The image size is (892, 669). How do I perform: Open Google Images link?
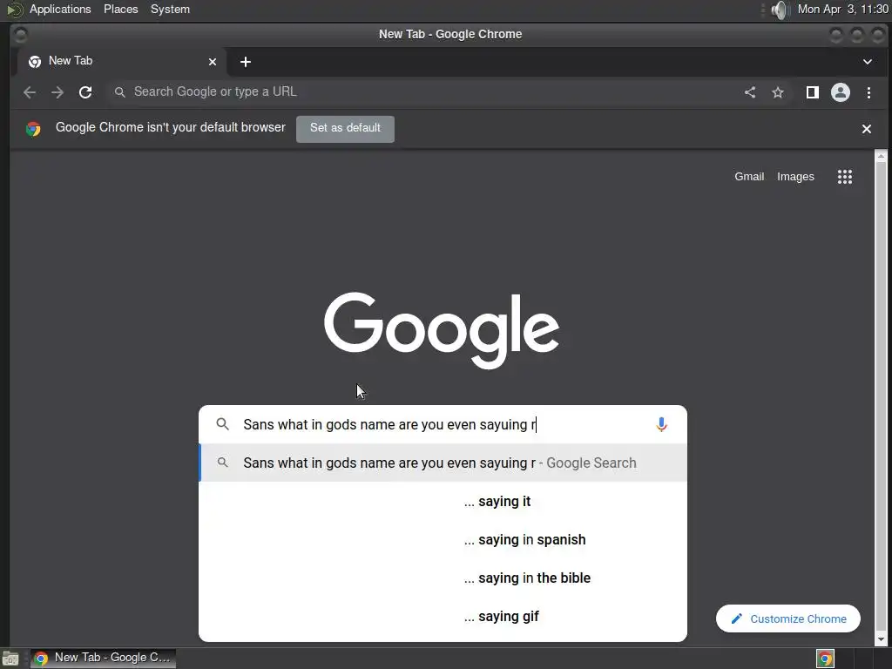coord(795,176)
